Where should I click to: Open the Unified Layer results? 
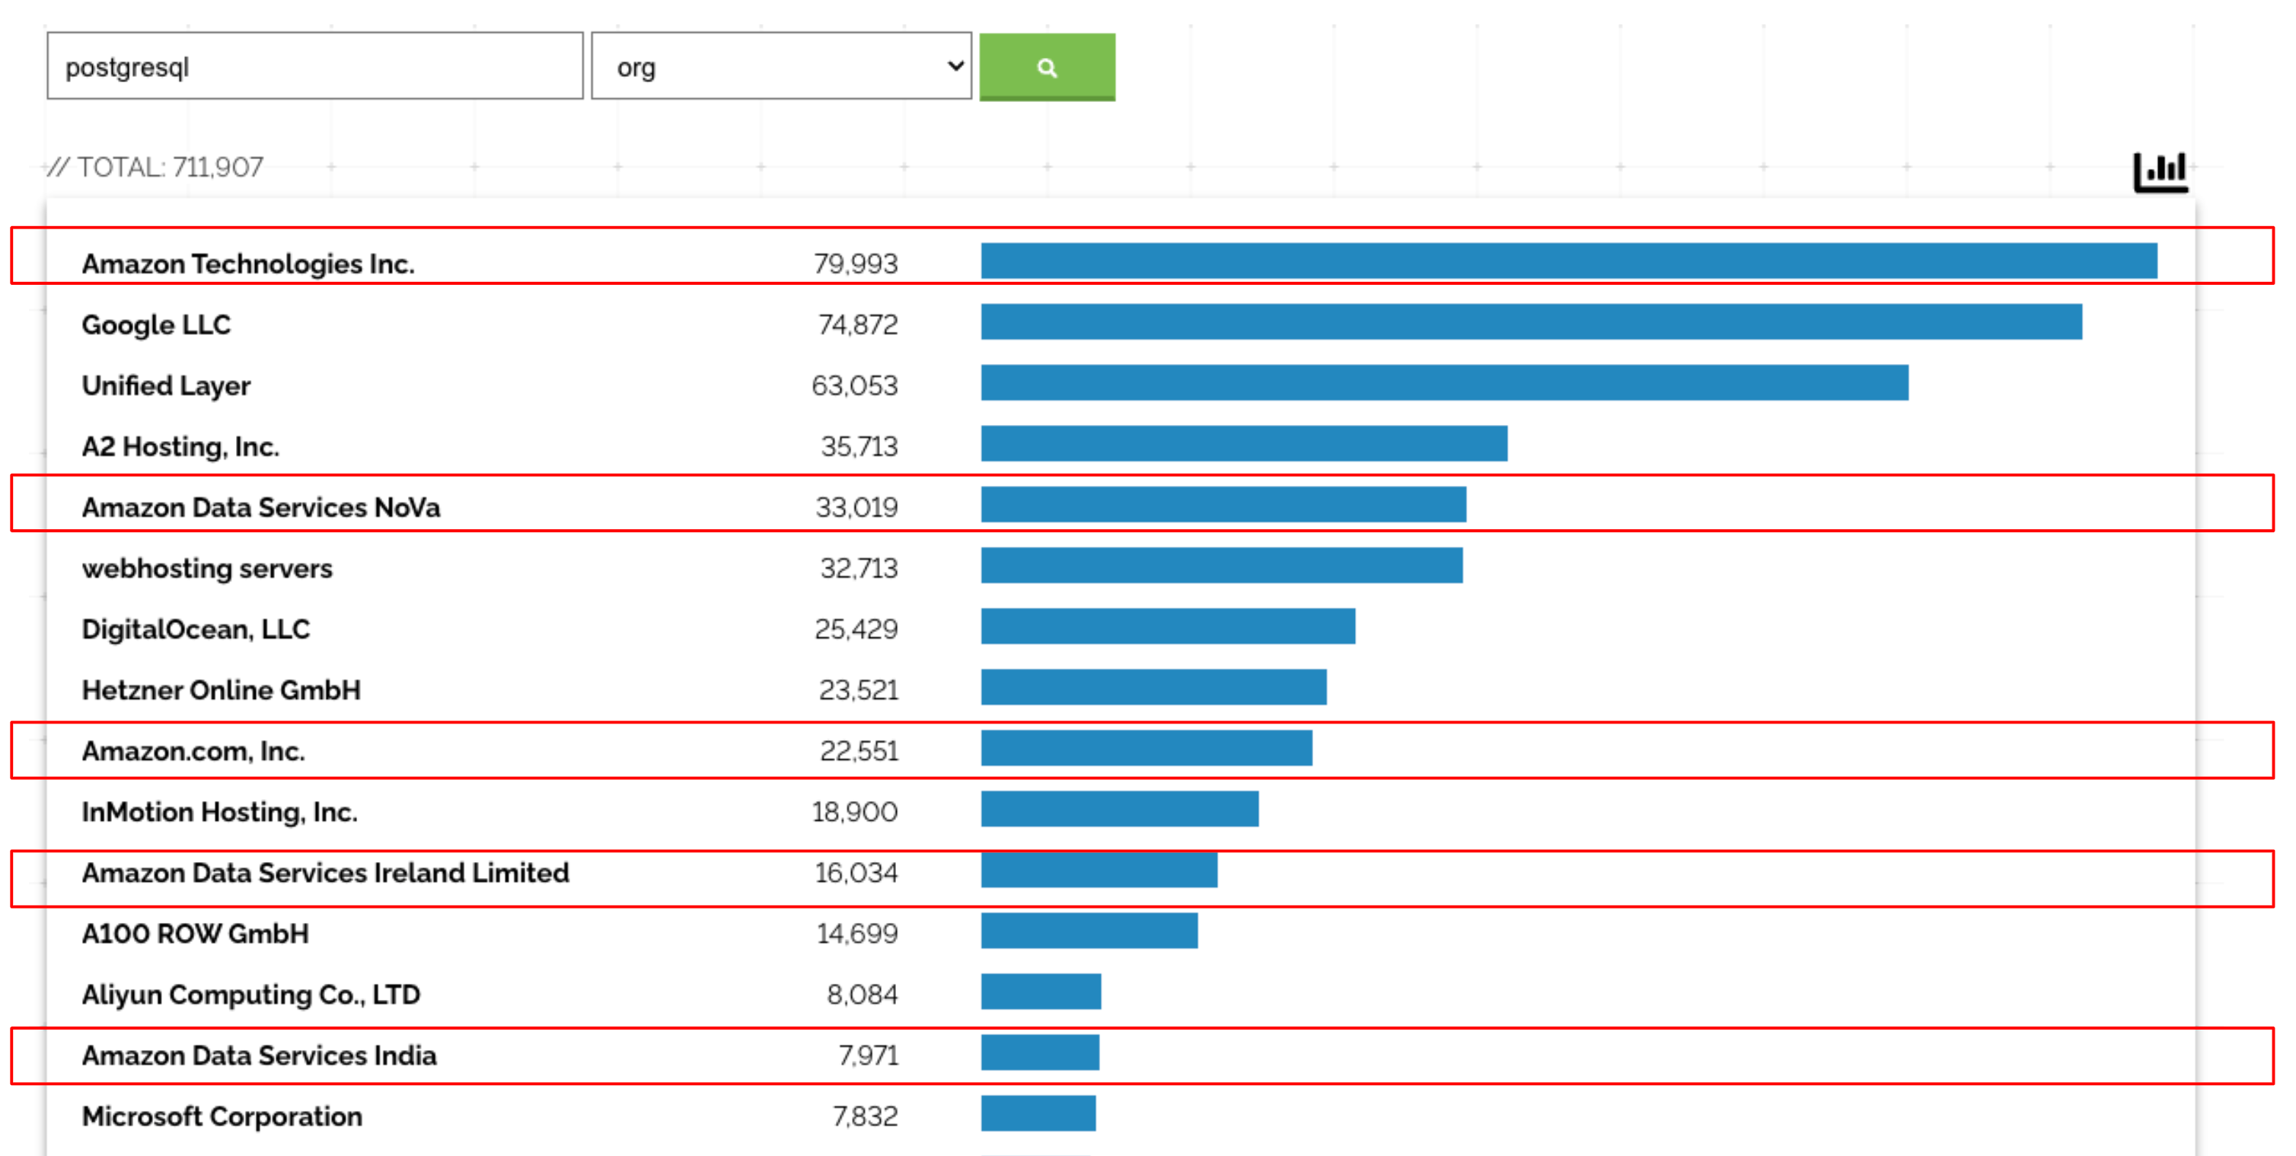click(166, 386)
